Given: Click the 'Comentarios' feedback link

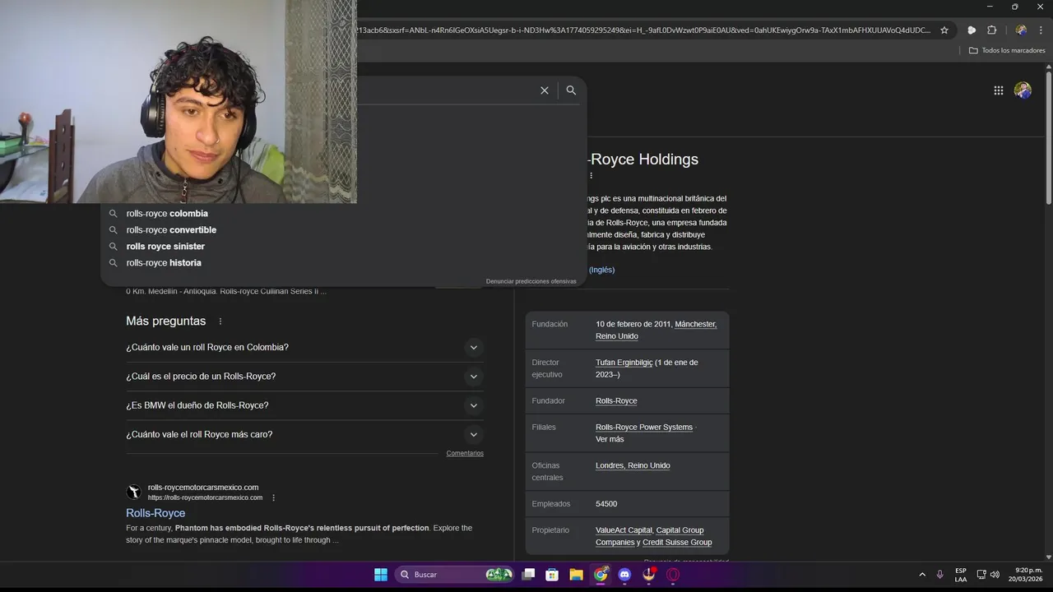Looking at the screenshot, I should 465,453.
